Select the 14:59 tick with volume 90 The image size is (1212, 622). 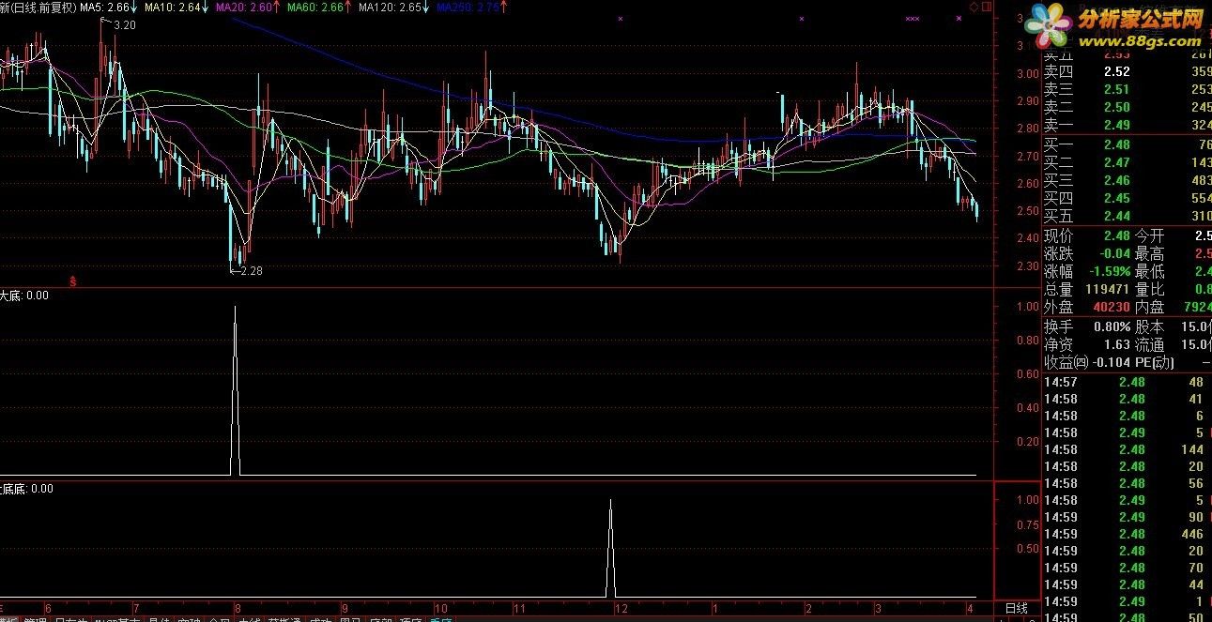(x=1128, y=517)
